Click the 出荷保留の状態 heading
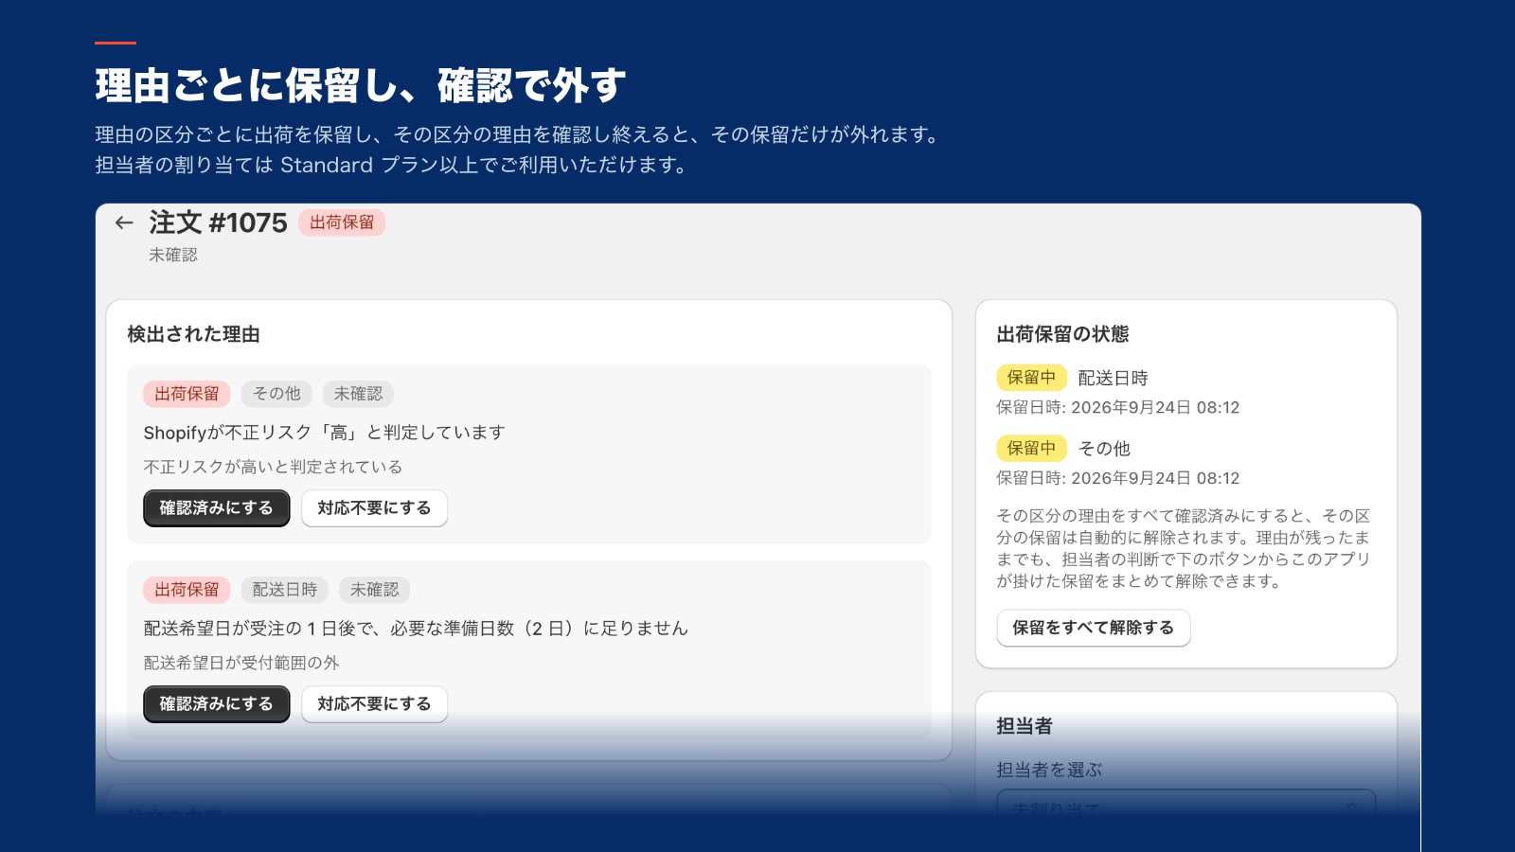 [x=1062, y=334]
